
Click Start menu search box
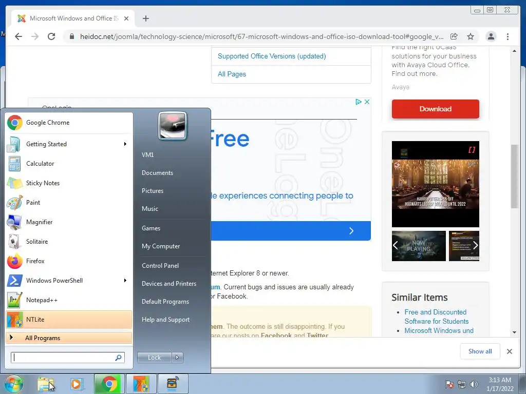[x=68, y=358]
